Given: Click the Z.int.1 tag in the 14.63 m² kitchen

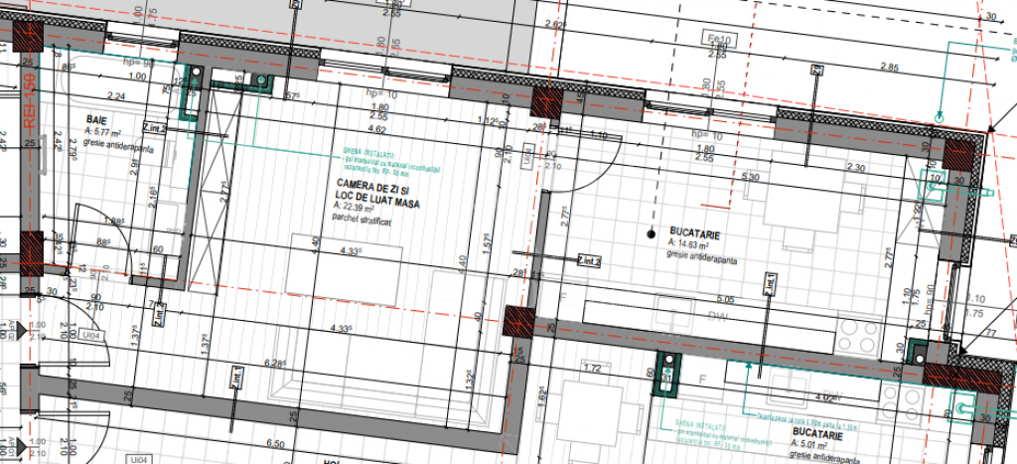Looking at the screenshot, I should [769, 285].
